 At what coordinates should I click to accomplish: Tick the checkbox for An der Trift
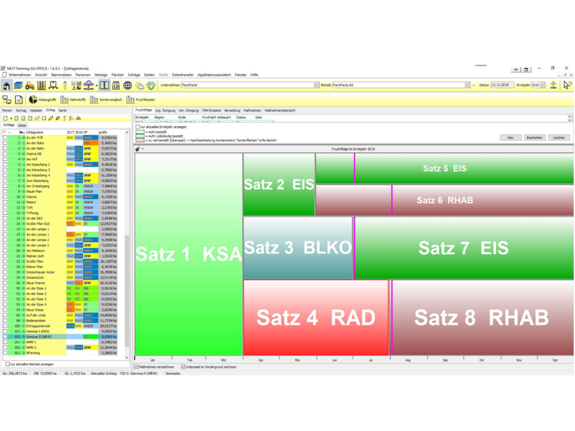point(5,137)
